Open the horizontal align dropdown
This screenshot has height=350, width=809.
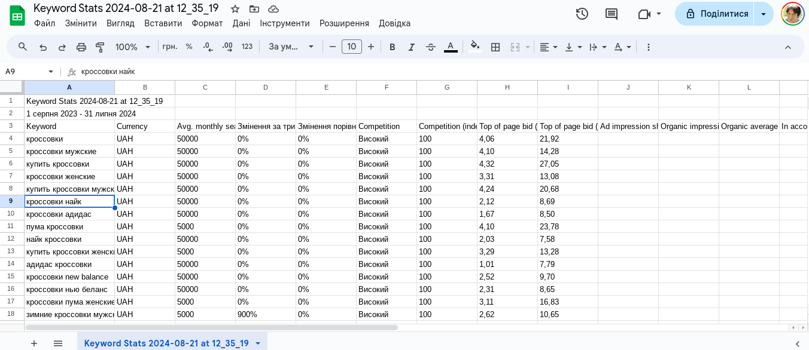548,47
